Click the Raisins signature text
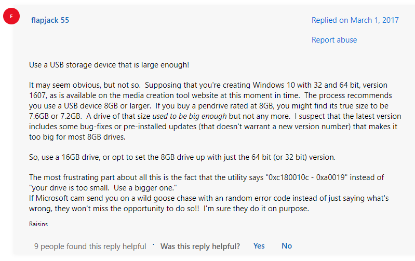The width and height of the screenshot is (415, 261). (38, 224)
